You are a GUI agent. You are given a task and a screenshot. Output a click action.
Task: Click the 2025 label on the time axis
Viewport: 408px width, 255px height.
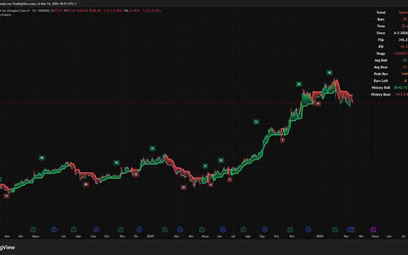point(150,236)
